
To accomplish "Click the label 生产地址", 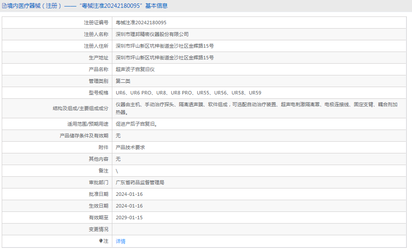I will pyautogui.click(x=98, y=58).
